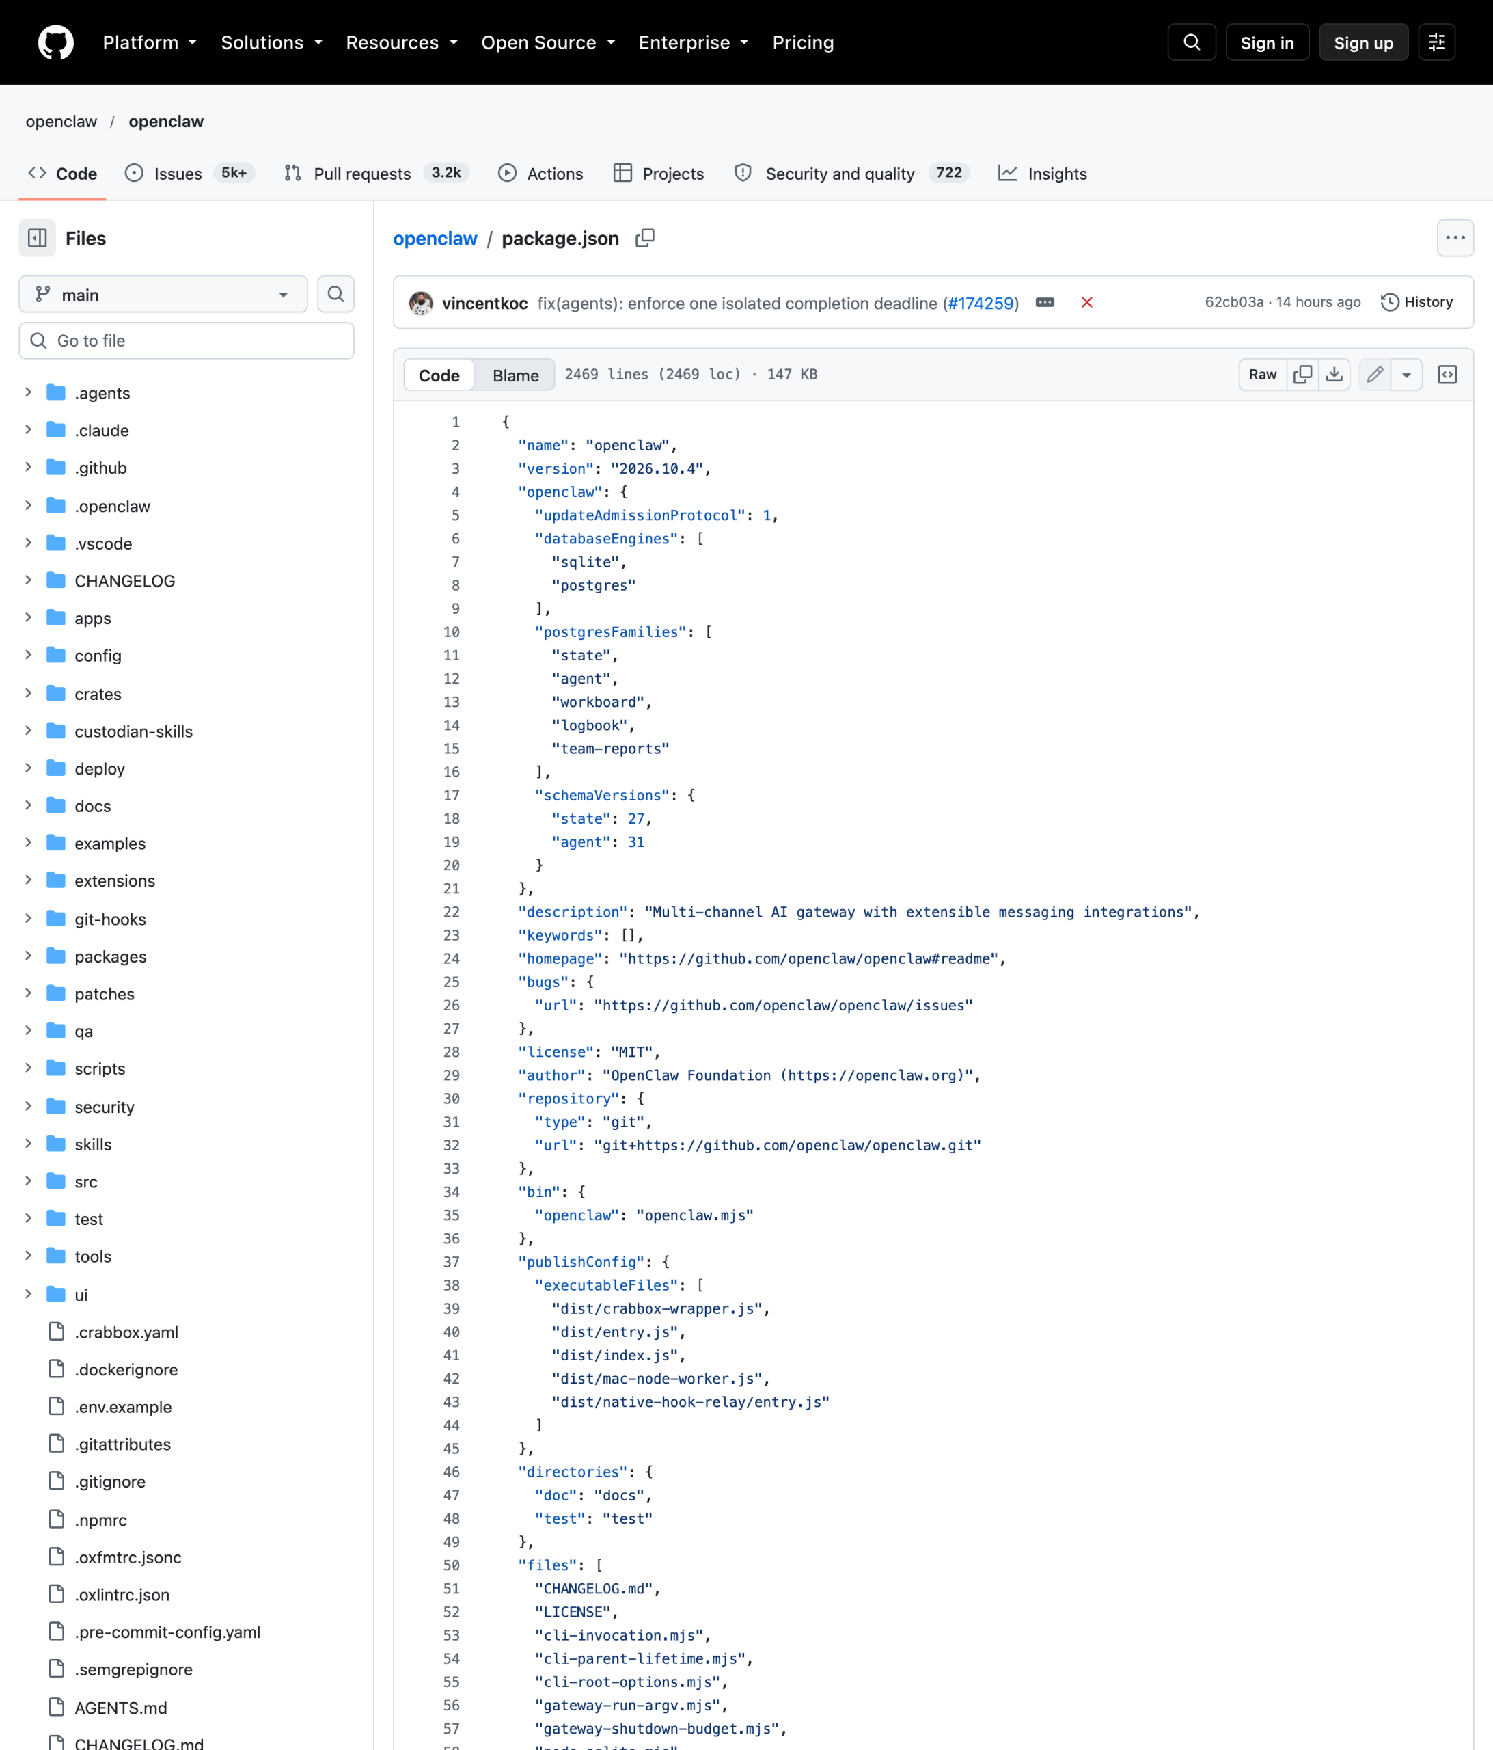Screen dimensions: 1493x1750
Task: Open the Raw file view
Action: click(1263, 374)
